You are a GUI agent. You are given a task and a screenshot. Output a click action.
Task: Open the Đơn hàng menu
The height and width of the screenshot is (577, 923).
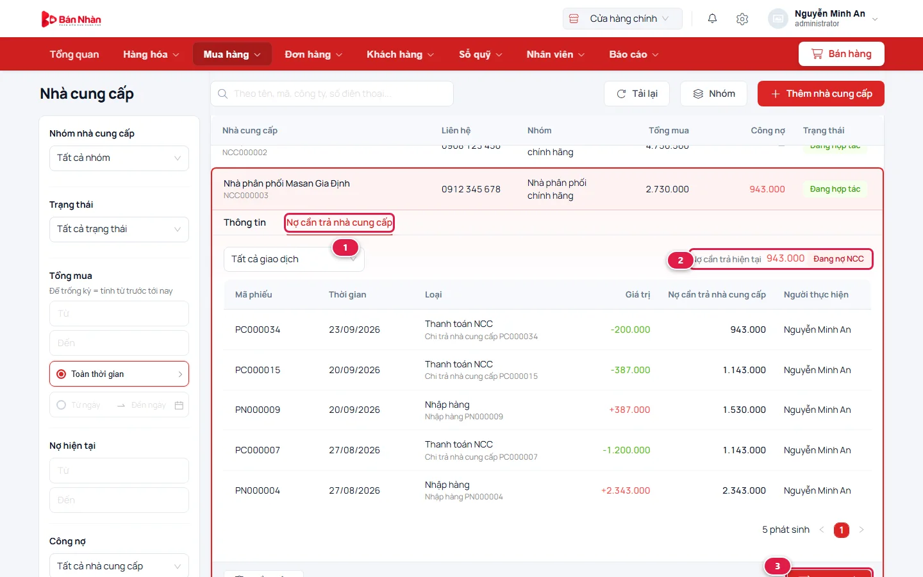tap(313, 54)
